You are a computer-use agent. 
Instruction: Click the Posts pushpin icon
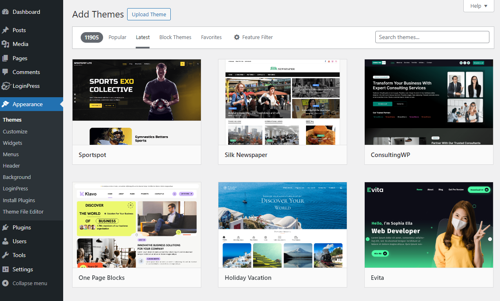(x=5, y=30)
